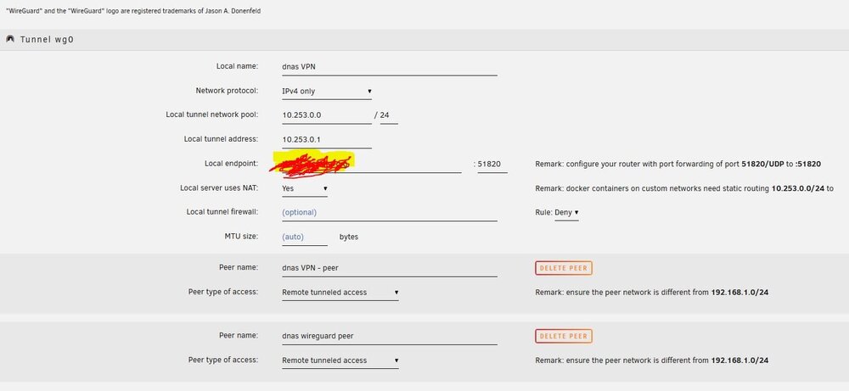Open access type dropdown for 'dnas wireguard peer'
Image resolution: width=849 pixels, height=391 pixels.
[x=340, y=360]
